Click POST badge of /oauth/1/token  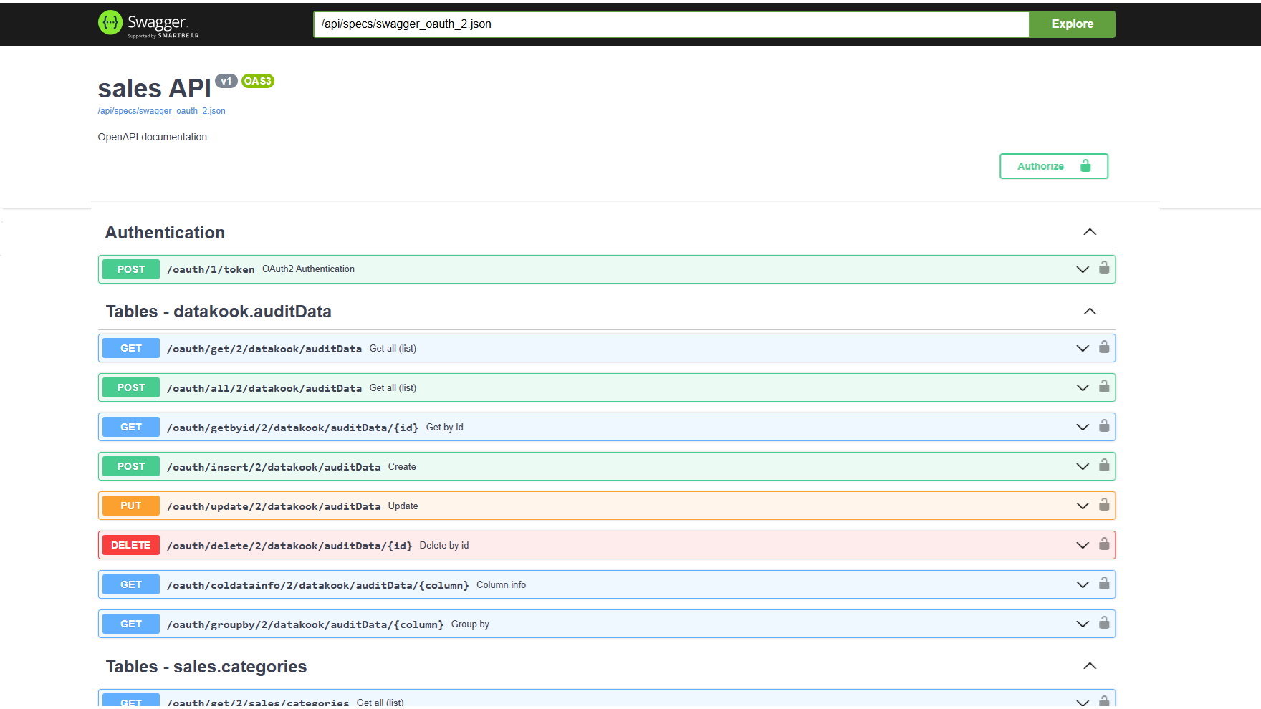(x=131, y=269)
